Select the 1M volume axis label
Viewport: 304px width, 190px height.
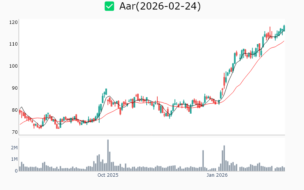coord(14,159)
